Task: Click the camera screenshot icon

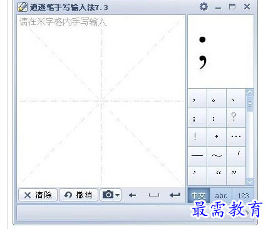Action: coord(108,195)
